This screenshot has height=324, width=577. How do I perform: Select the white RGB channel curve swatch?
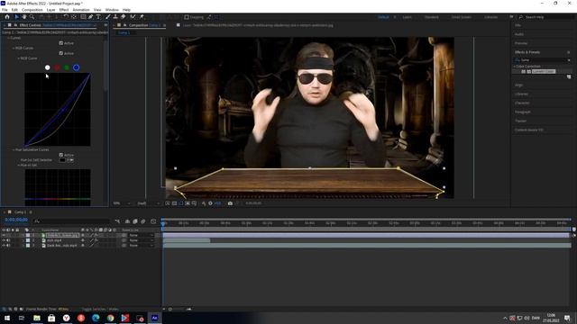coord(48,67)
